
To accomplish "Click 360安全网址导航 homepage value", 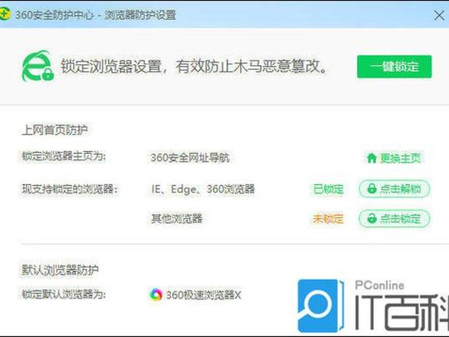I will pyautogui.click(x=190, y=158).
